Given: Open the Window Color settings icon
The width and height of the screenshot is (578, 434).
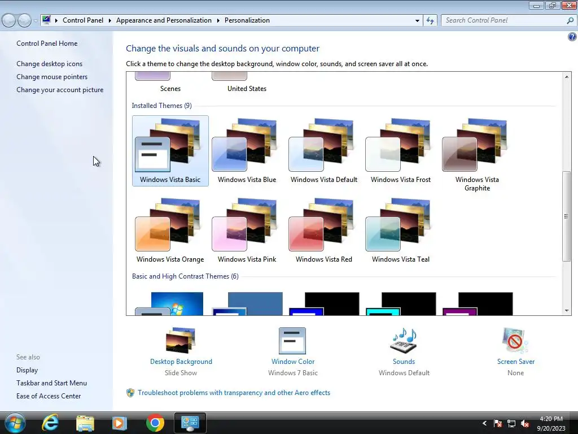Looking at the screenshot, I should click(x=292, y=341).
